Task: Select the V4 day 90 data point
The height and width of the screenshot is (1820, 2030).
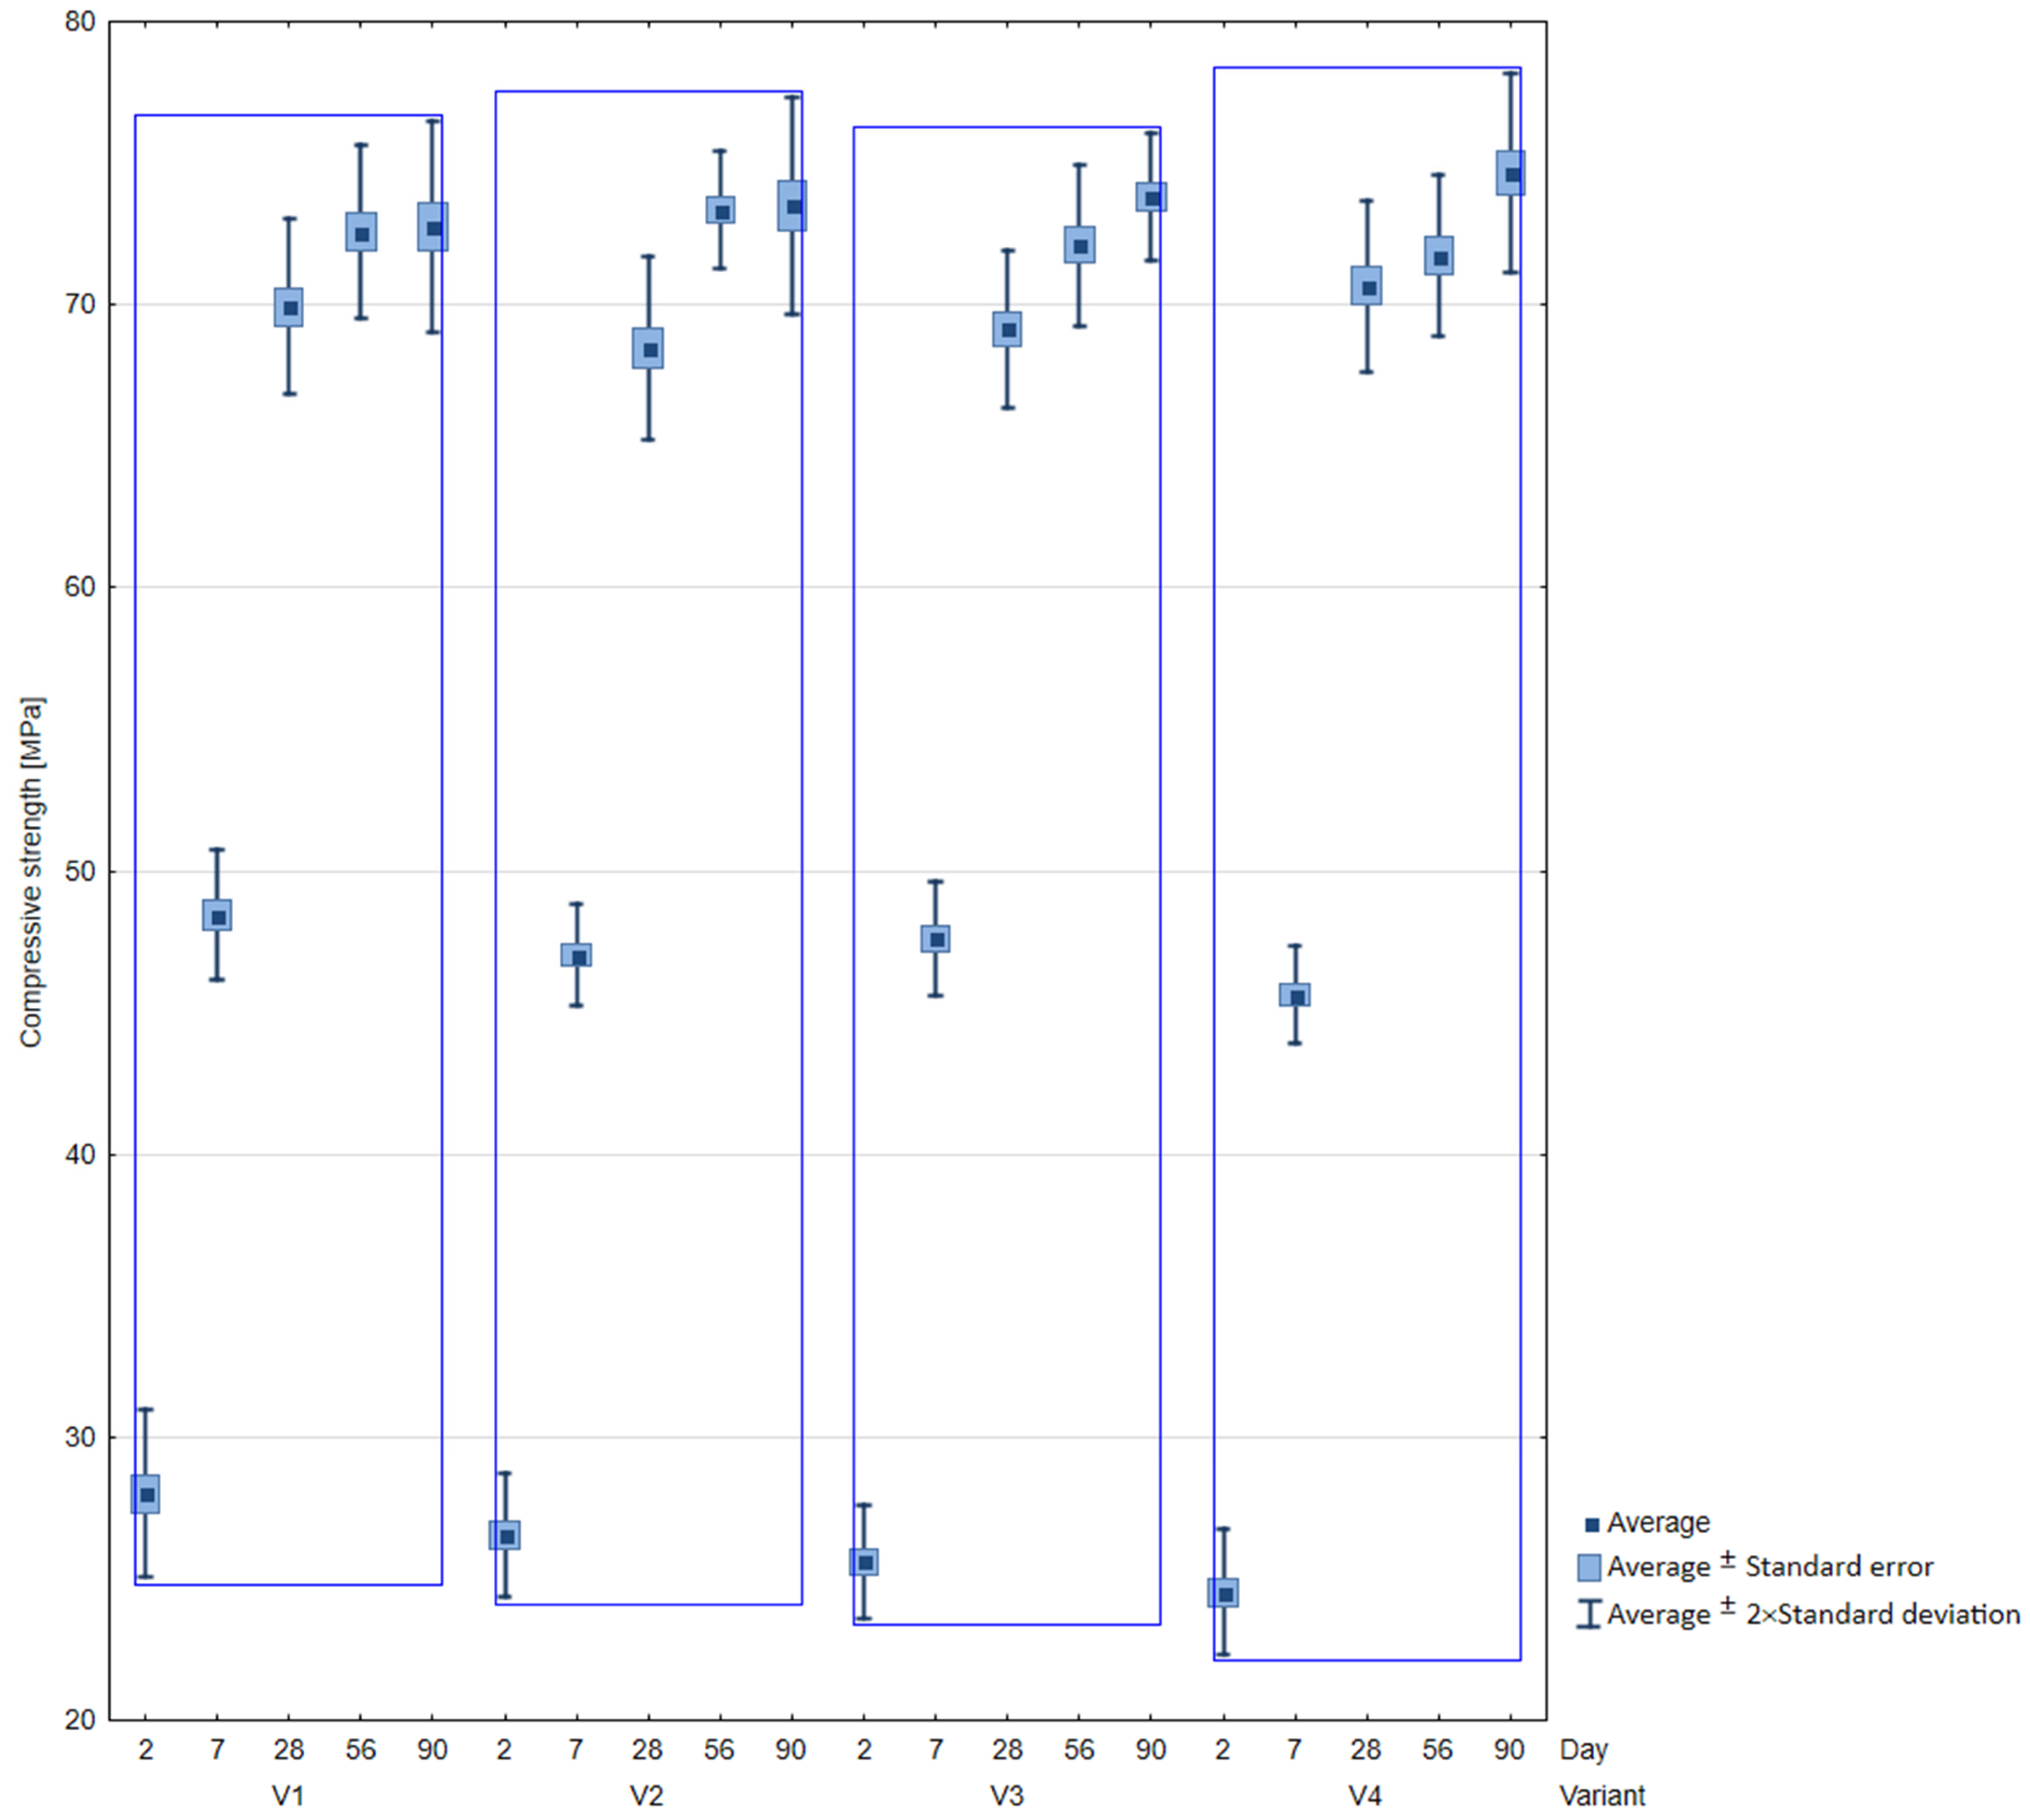Action: pyautogui.click(x=1511, y=175)
